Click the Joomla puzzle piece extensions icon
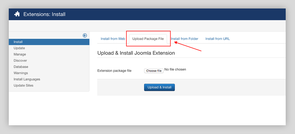Screen dimensions: 295x134 tap(17, 14)
